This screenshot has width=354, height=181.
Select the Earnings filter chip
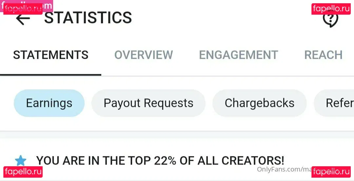49,103
